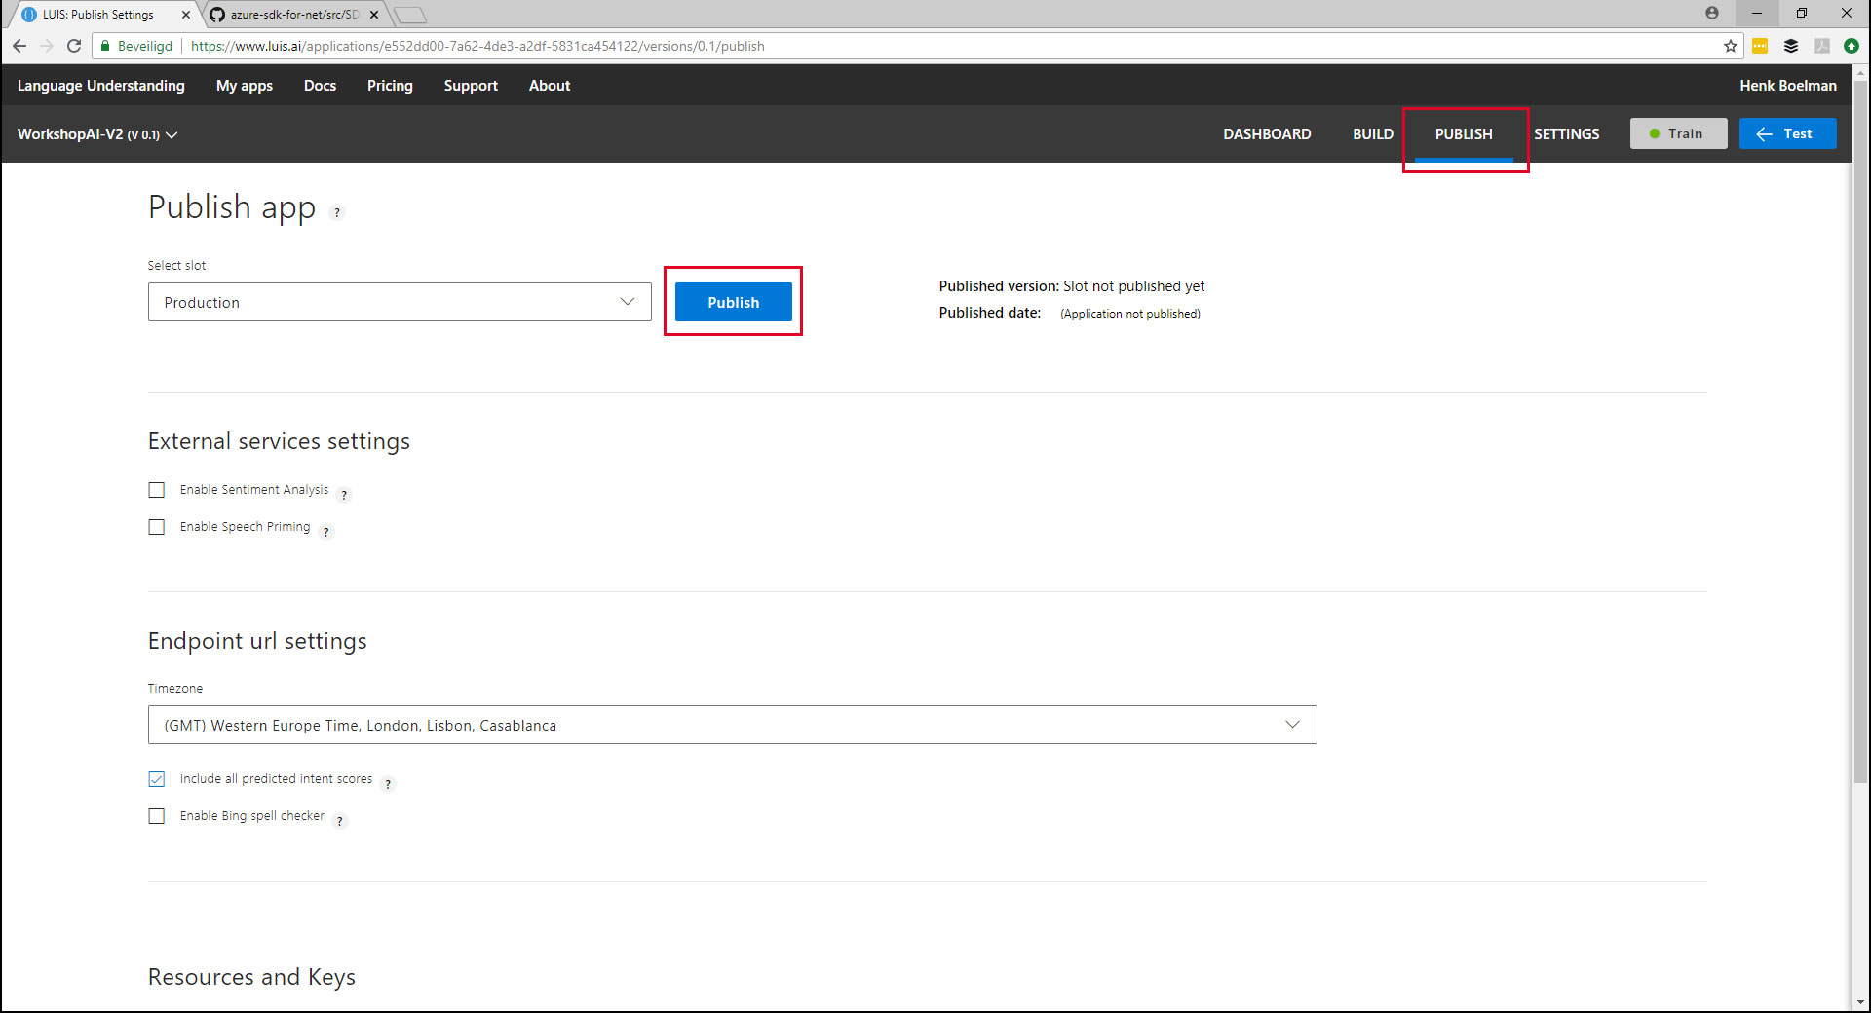Show help for Enable Bing spell checker
The image size is (1871, 1013).
340,821
